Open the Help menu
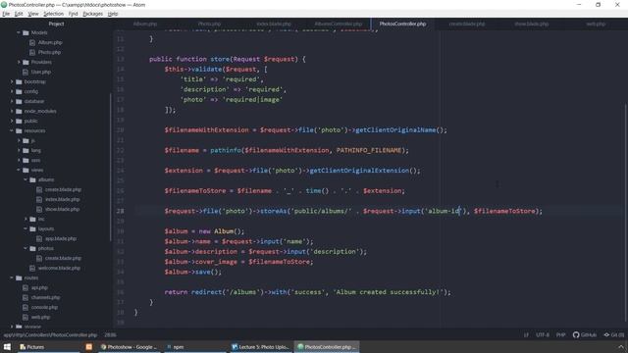Viewport: 628px width, 353px height. (113, 14)
